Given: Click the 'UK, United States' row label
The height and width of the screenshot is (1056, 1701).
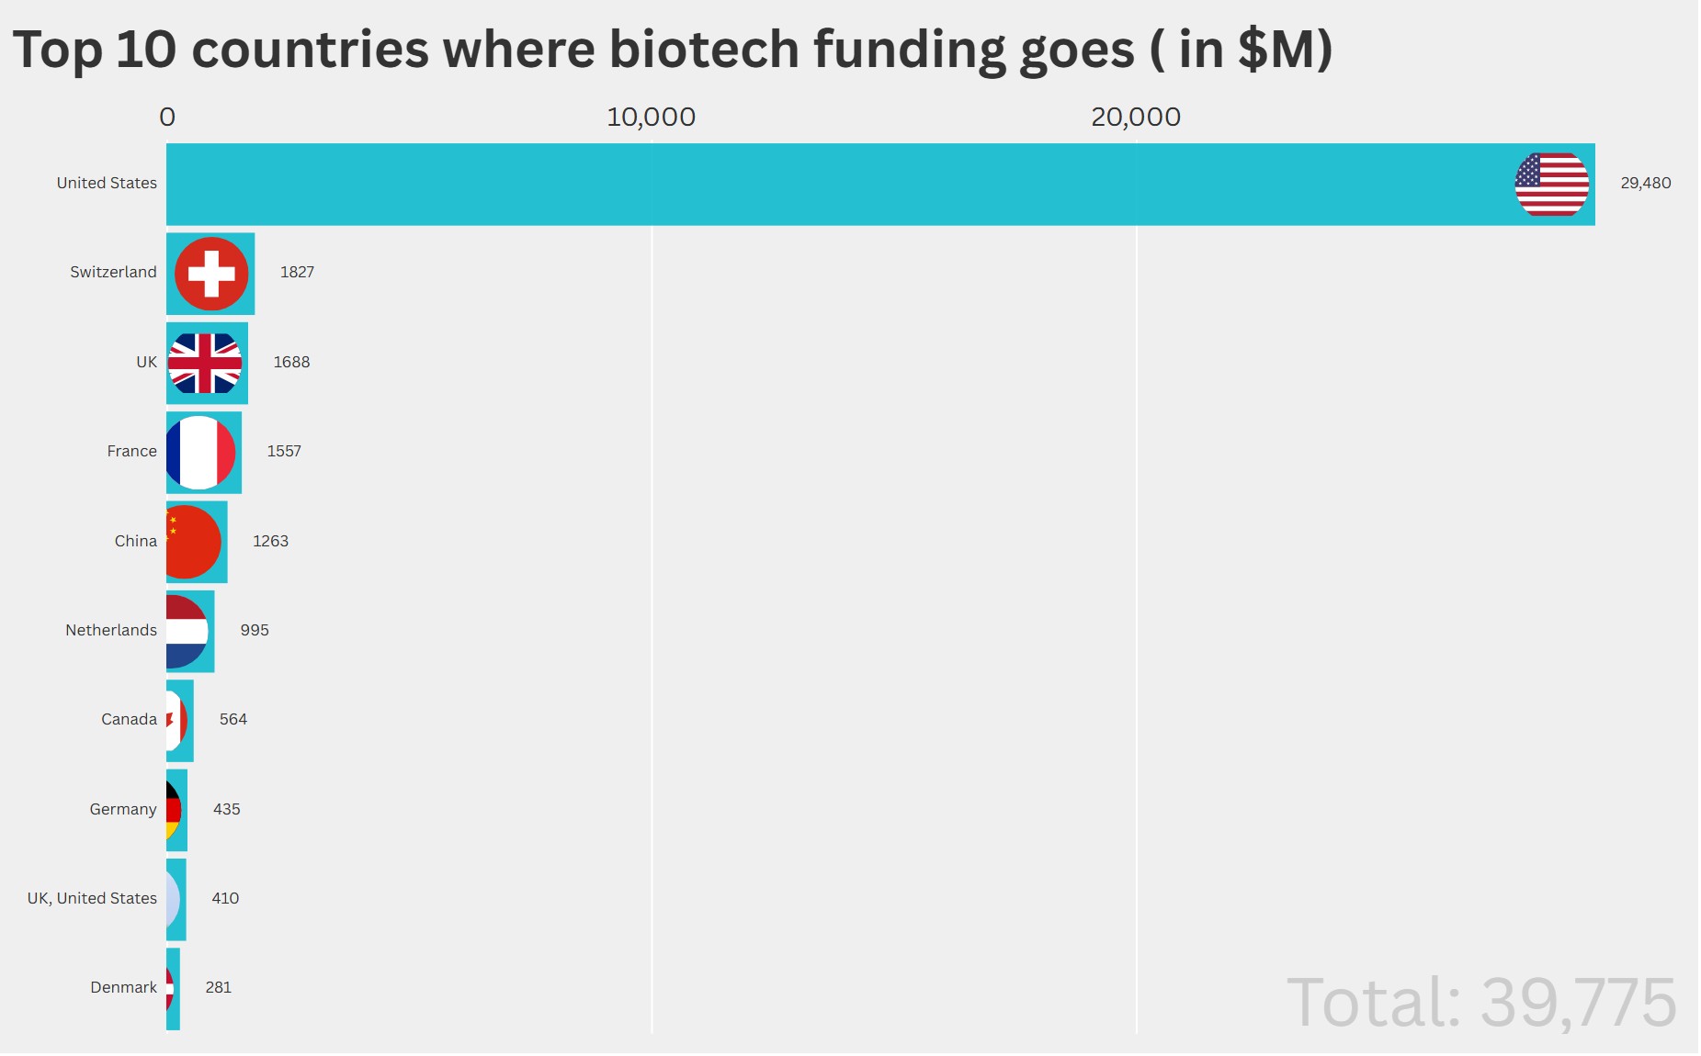Looking at the screenshot, I should click(92, 899).
